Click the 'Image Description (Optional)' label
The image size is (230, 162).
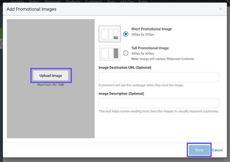[x=121, y=94]
